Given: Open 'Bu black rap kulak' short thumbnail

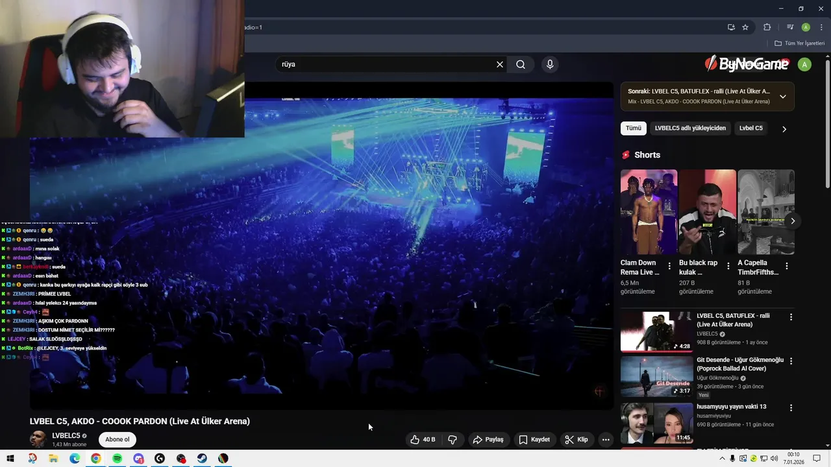Looking at the screenshot, I should (x=707, y=212).
